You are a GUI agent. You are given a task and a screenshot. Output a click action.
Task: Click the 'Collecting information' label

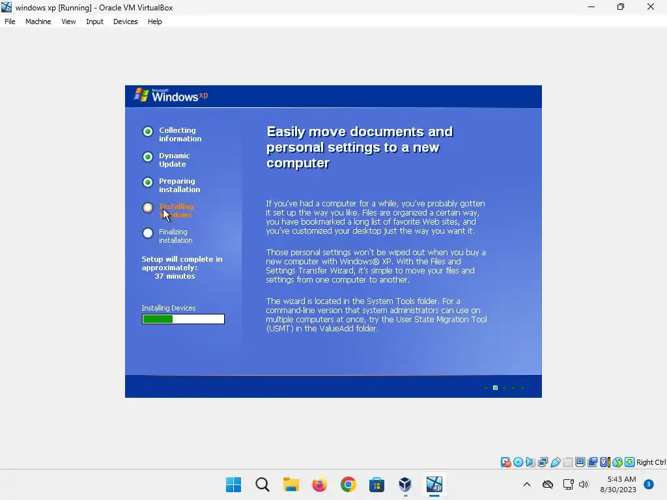tap(180, 134)
